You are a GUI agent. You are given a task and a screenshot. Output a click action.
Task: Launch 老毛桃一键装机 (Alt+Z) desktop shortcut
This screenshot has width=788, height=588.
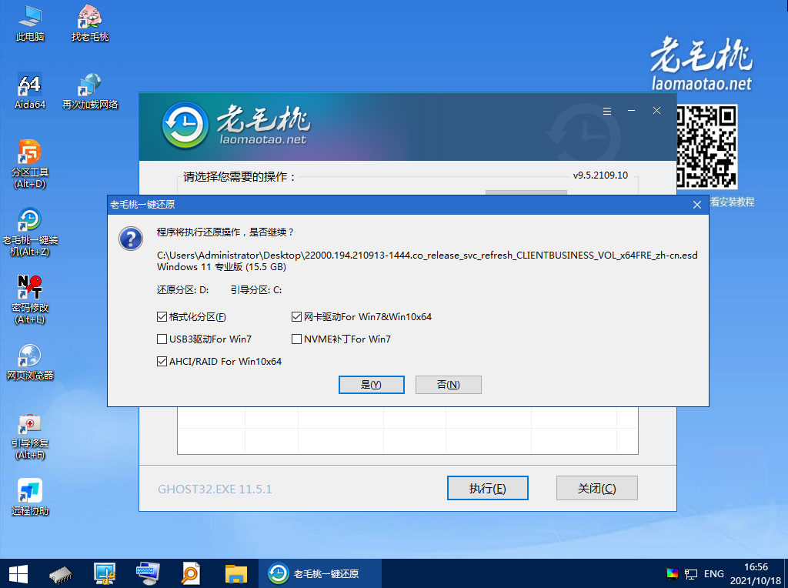(30, 232)
